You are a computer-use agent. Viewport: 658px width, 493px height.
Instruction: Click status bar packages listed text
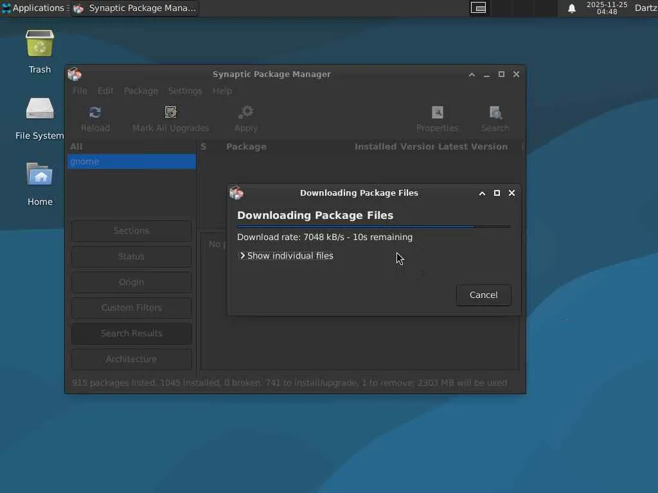coord(290,383)
